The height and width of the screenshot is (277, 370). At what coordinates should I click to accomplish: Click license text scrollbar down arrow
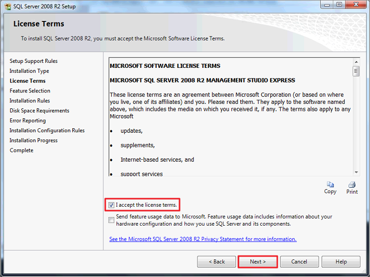tap(357, 172)
